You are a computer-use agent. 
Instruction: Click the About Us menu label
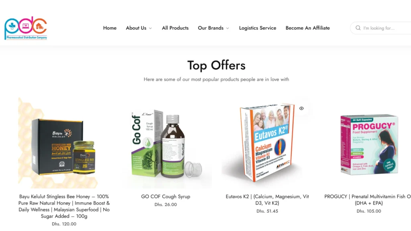point(136,28)
